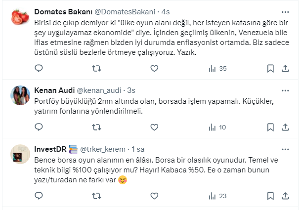
Task: Open more options for Domates Bakanı tweet
Action: pyautogui.click(x=285, y=11)
